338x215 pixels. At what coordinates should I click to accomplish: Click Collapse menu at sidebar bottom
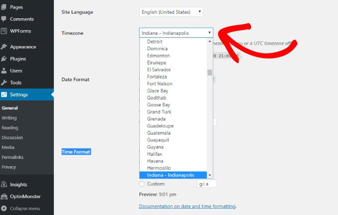[24, 209]
